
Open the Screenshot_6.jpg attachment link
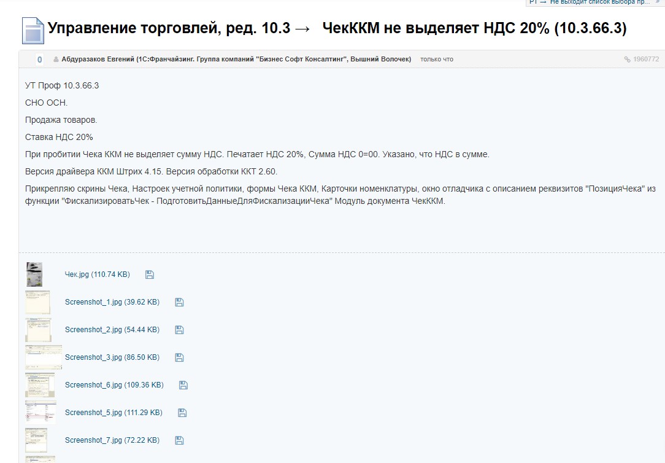[x=114, y=385]
